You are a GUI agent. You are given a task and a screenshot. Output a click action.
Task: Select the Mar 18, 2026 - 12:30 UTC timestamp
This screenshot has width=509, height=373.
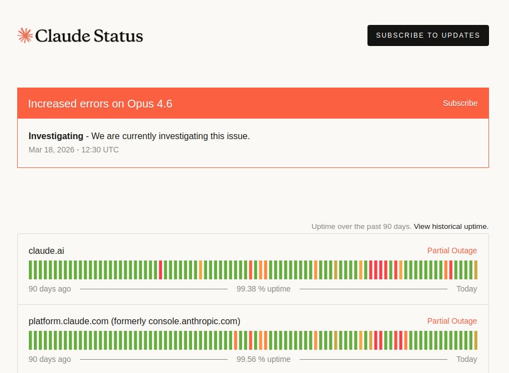pos(74,150)
